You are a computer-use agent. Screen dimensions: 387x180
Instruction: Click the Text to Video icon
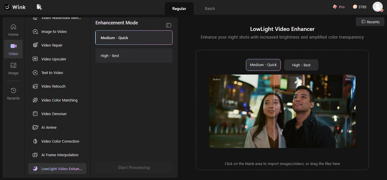[35, 73]
